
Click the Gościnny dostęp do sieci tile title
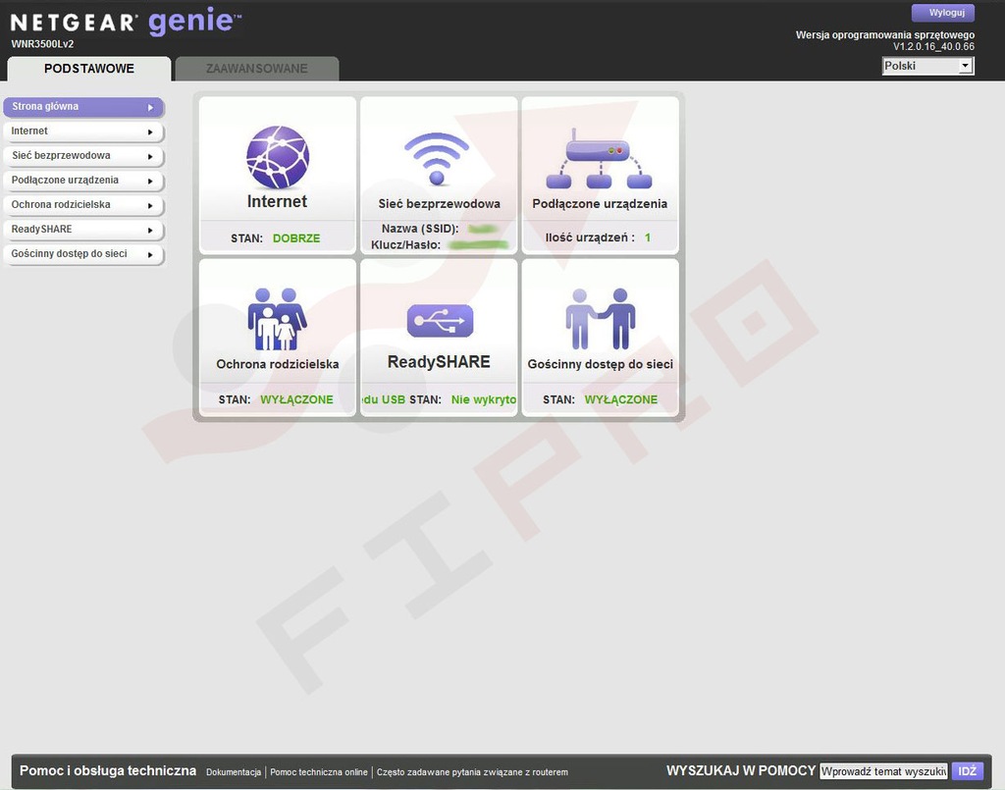click(x=601, y=364)
